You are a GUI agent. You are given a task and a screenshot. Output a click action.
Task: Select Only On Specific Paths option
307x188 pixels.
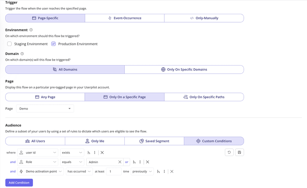pos(204,97)
